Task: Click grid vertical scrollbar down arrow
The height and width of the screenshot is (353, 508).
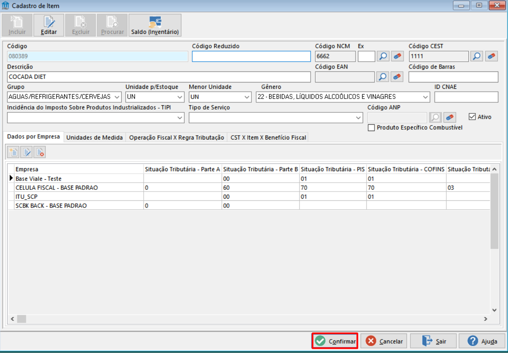Action: click(x=494, y=310)
